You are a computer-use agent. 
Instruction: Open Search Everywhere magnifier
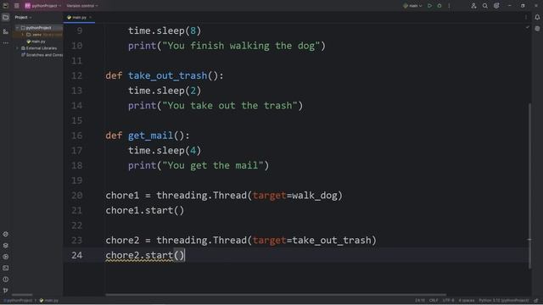point(485,6)
